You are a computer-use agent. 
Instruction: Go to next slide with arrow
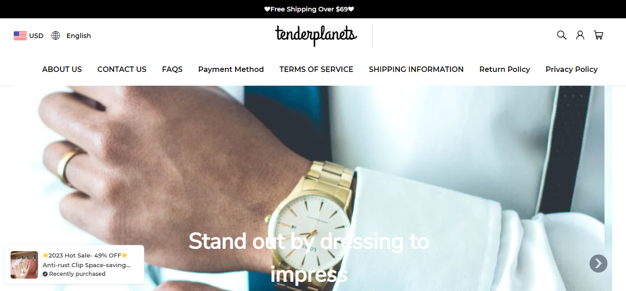pos(599,264)
